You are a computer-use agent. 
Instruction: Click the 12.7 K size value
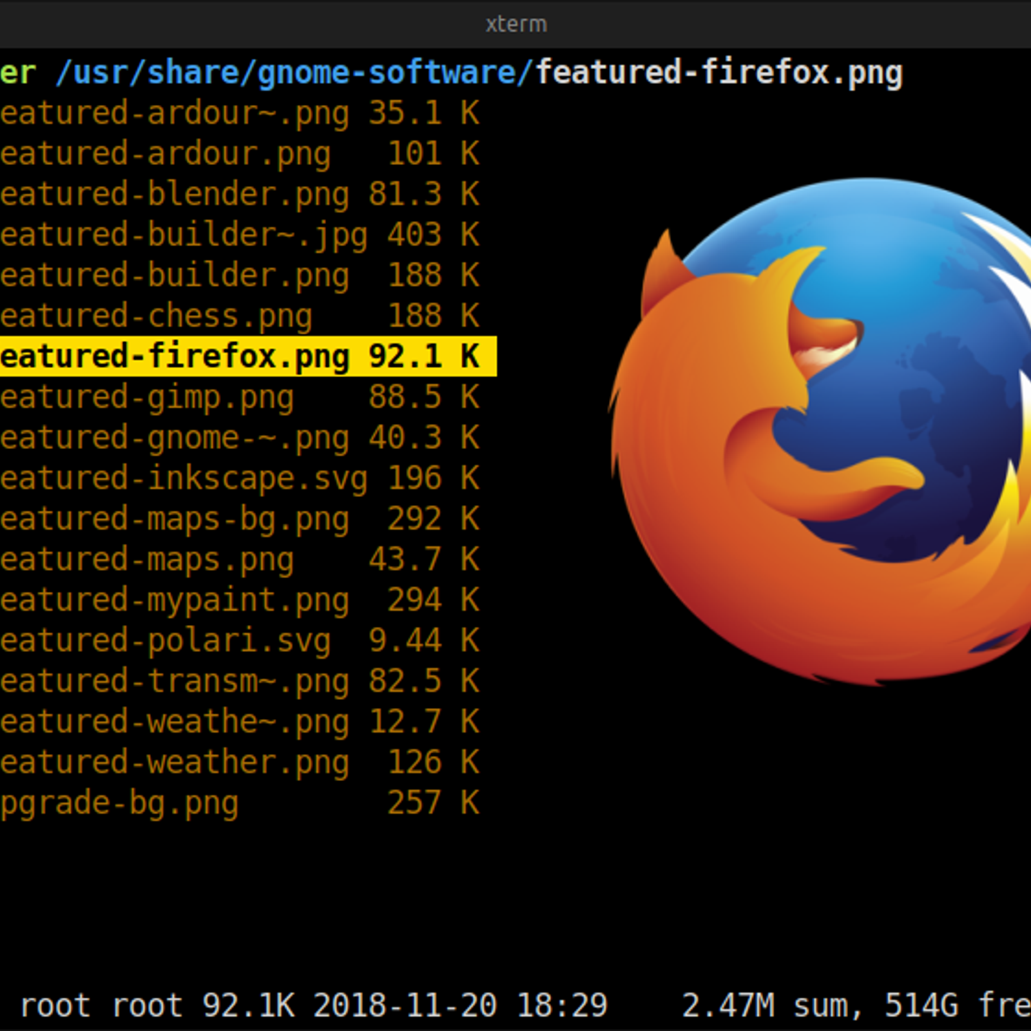(x=423, y=722)
